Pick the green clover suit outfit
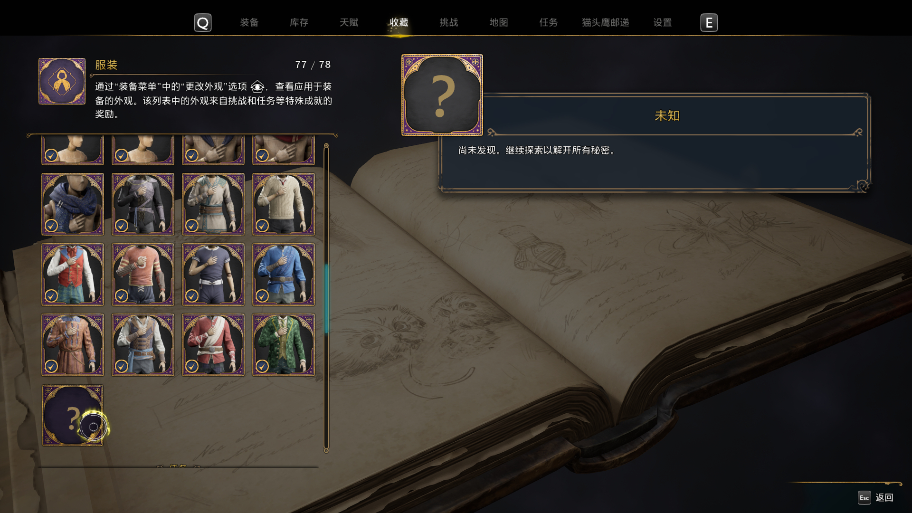 [x=284, y=345]
